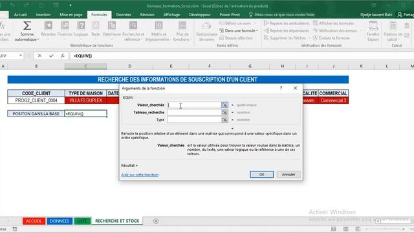Viewport: 414px width, 233px height.
Task: Open the Développeur ribbon tab
Action: click(200, 15)
